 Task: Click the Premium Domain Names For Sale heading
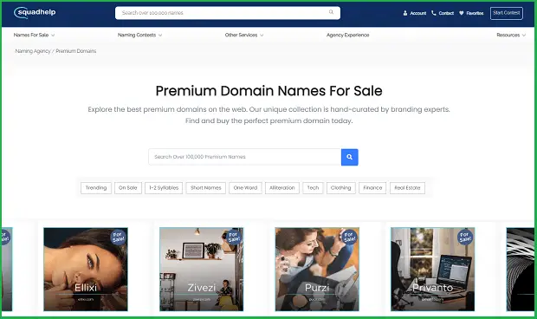(268, 91)
